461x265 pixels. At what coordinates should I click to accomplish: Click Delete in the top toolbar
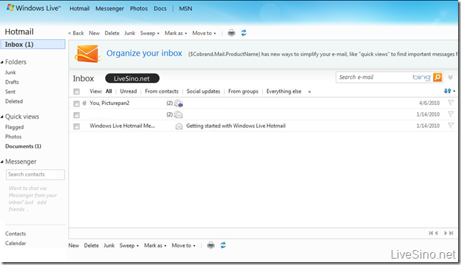(x=112, y=33)
